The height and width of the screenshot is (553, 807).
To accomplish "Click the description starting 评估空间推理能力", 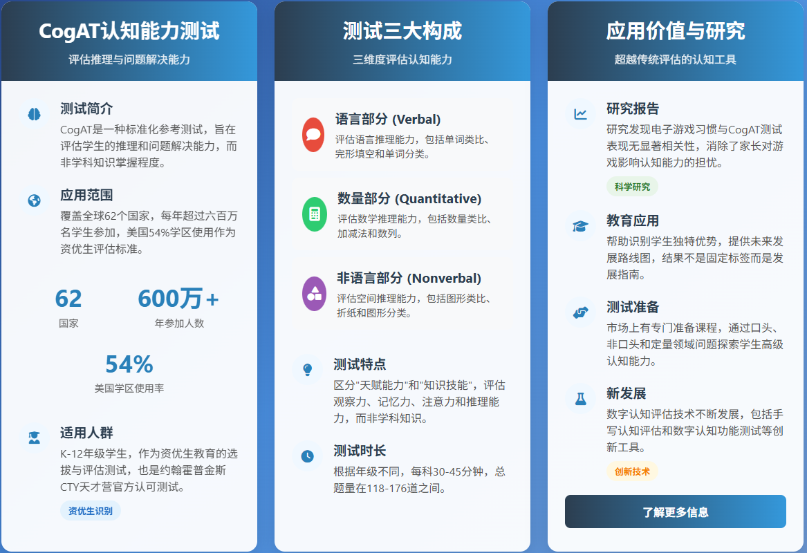I will point(414,306).
